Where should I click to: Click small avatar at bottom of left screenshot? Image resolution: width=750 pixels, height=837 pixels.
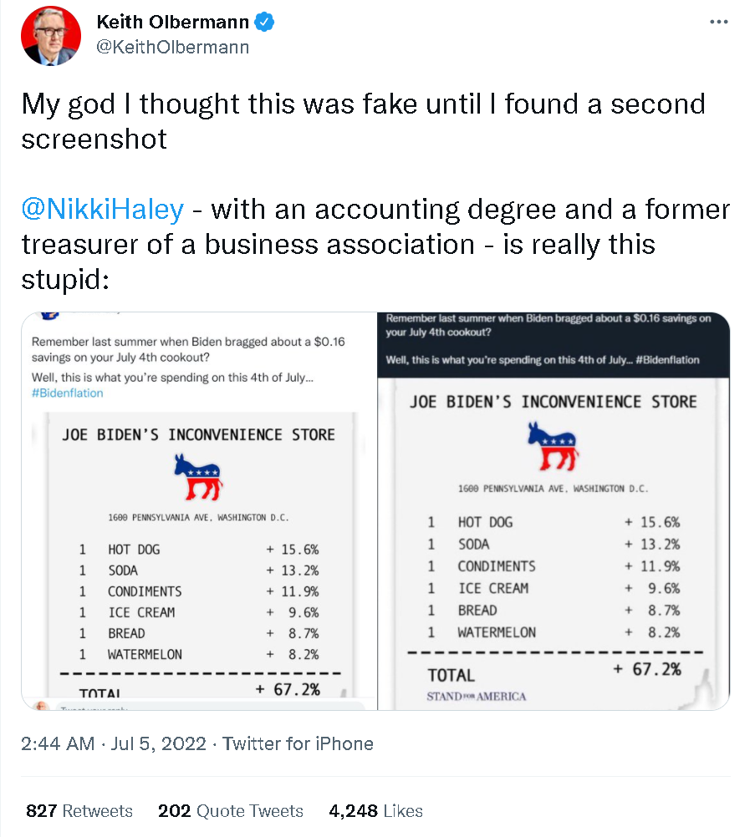[42, 706]
